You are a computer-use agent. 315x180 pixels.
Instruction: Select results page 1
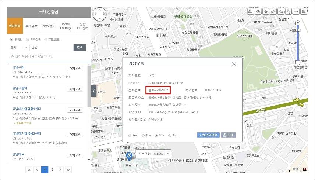point(45,170)
